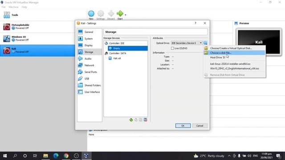Open the Help menu in VirtualBox Manager
This screenshot has width=285, height=160.
point(24,7)
